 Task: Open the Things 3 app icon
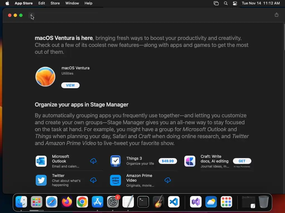tap(116, 161)
